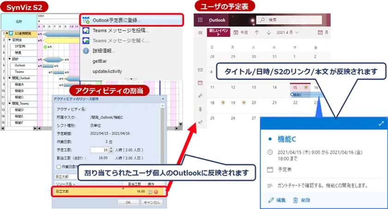Click 編集 in the 機能C popup
Screen dimensions: 388x209
277,200
